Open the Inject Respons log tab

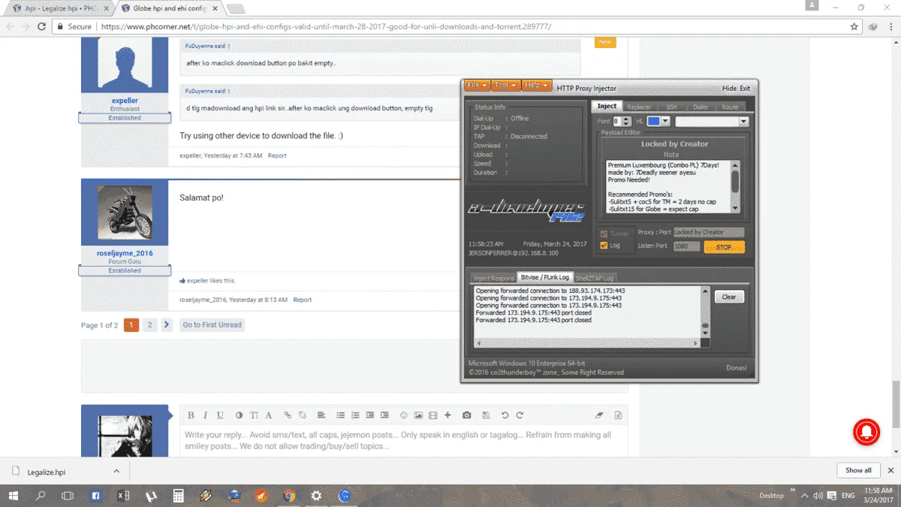(494, 278)
